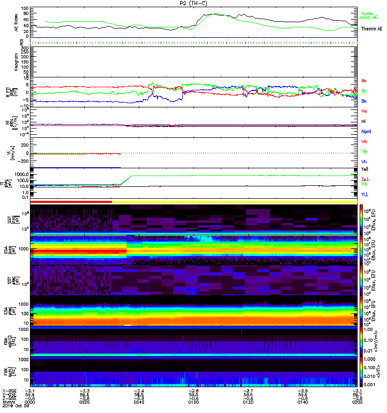Pick the red Bz legend label
Screen dimensions: 387x413
tap(364, 81)
